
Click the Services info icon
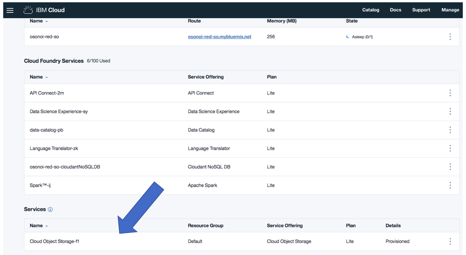(50, 210)
